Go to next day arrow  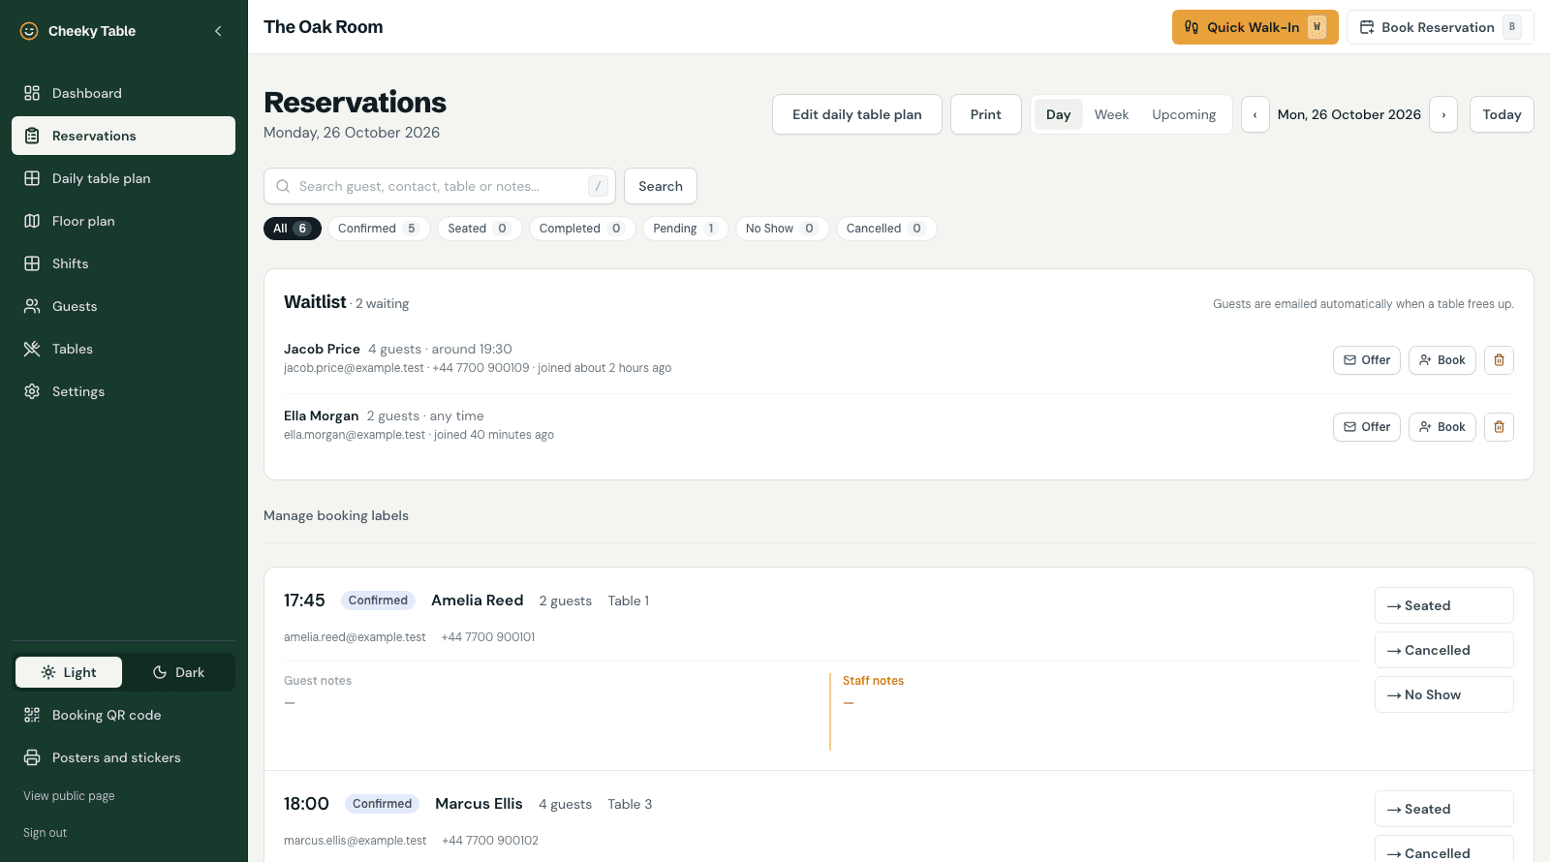point(1443,114)
